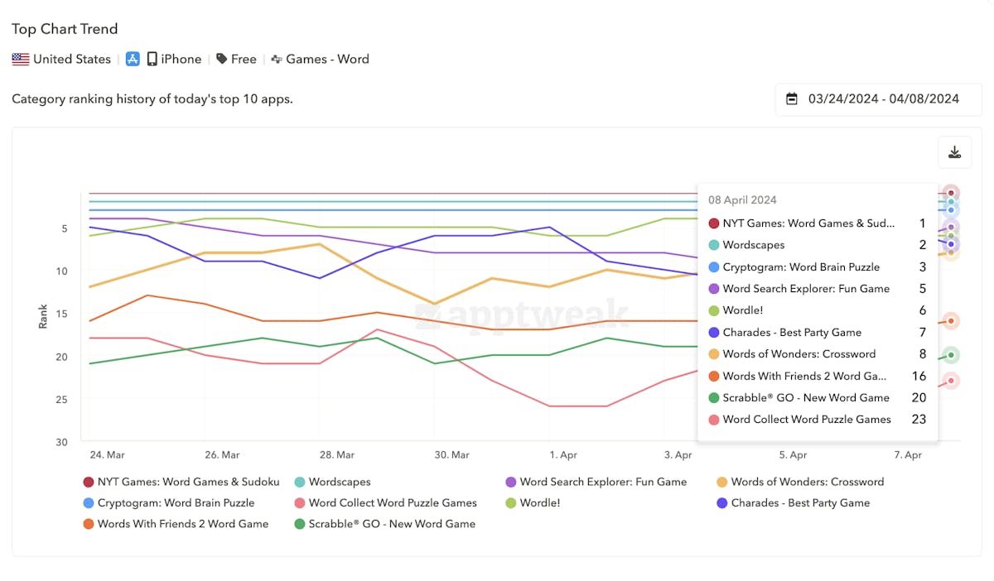
Task: Click the 28. Mar axis label
Action: [x=336, y=455]
